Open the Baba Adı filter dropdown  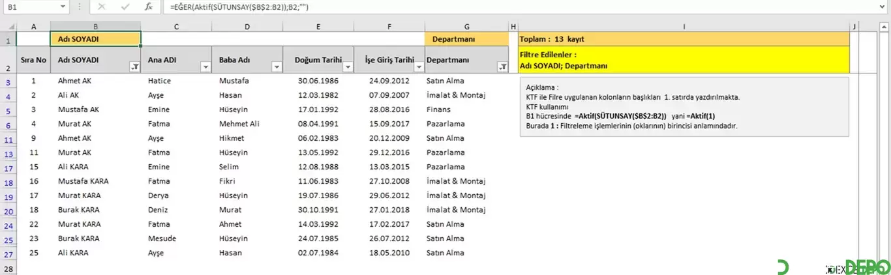pos(276,66)
